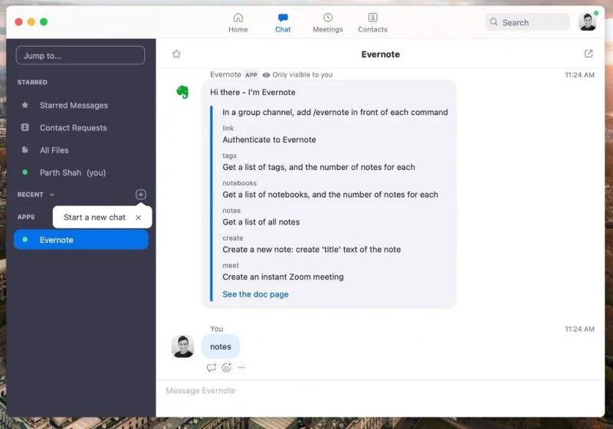Click the Home house icon
The width and height of the screenshot is (613, 429).
[238, 18]
